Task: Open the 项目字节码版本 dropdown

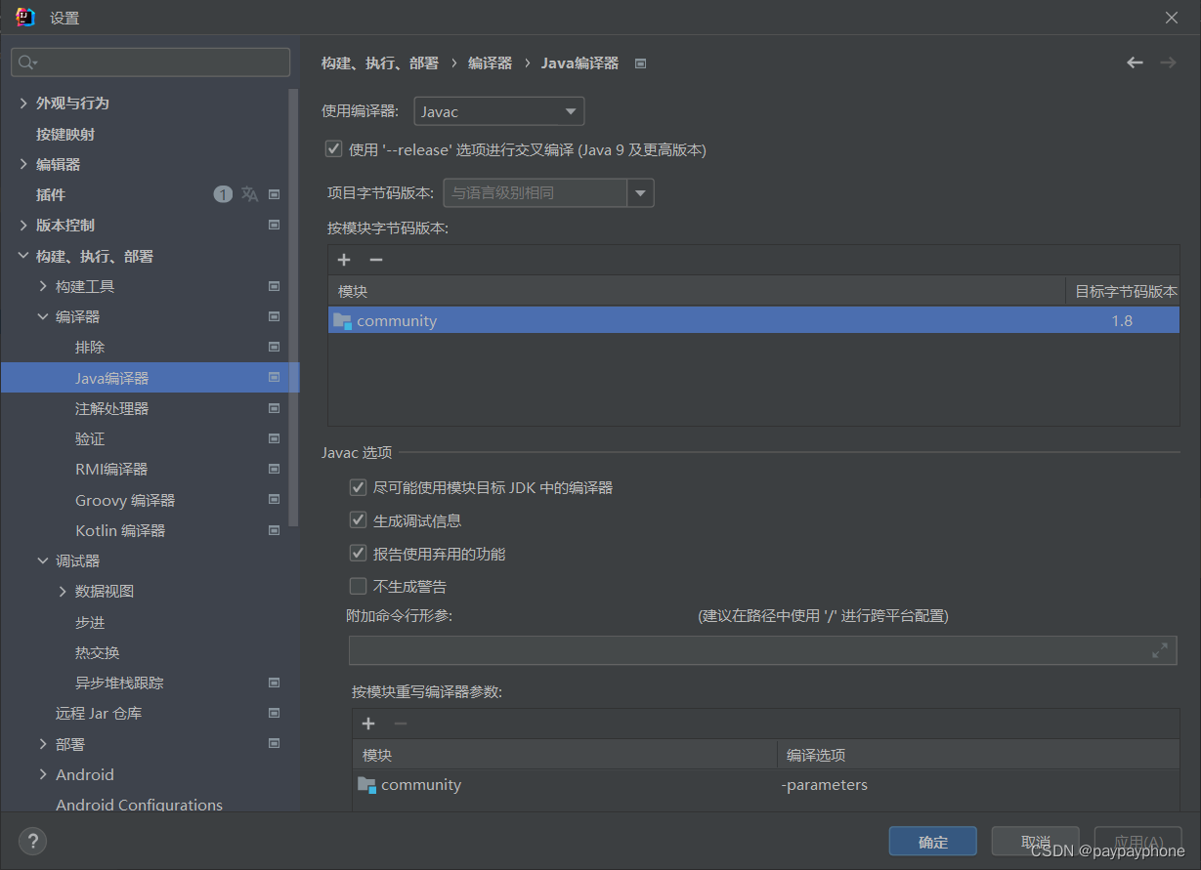Action: (x=641, y=192)
